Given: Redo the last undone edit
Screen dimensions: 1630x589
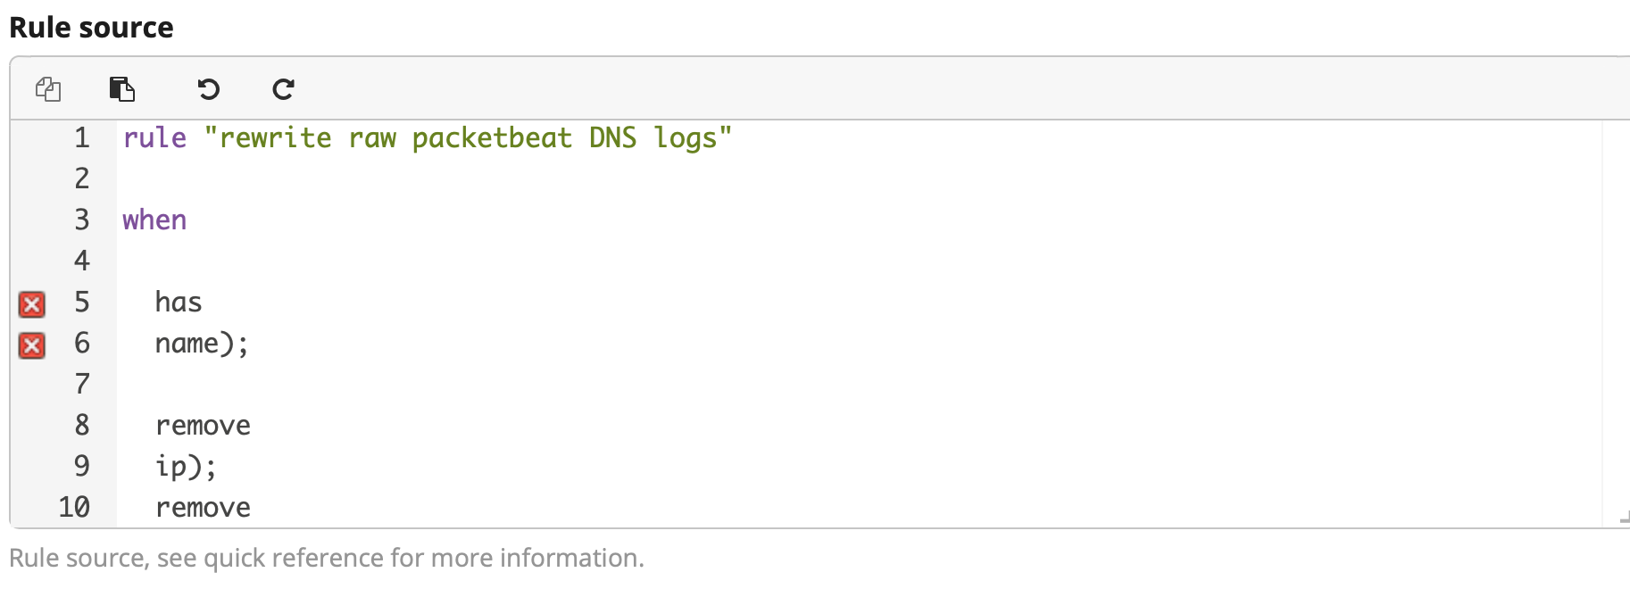Looking at the screenshot, I should [283, 89].
